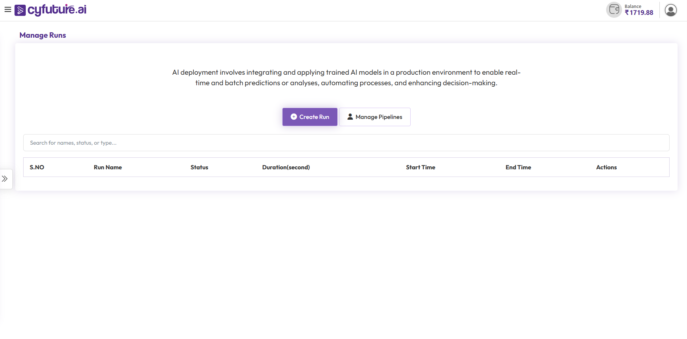Open the hamburger navigation menu

pyautogui.click(x=8, y=10)
